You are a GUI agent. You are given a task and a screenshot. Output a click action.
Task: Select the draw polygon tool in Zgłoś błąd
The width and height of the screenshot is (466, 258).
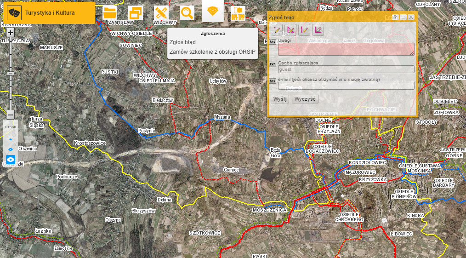point(290,30)
